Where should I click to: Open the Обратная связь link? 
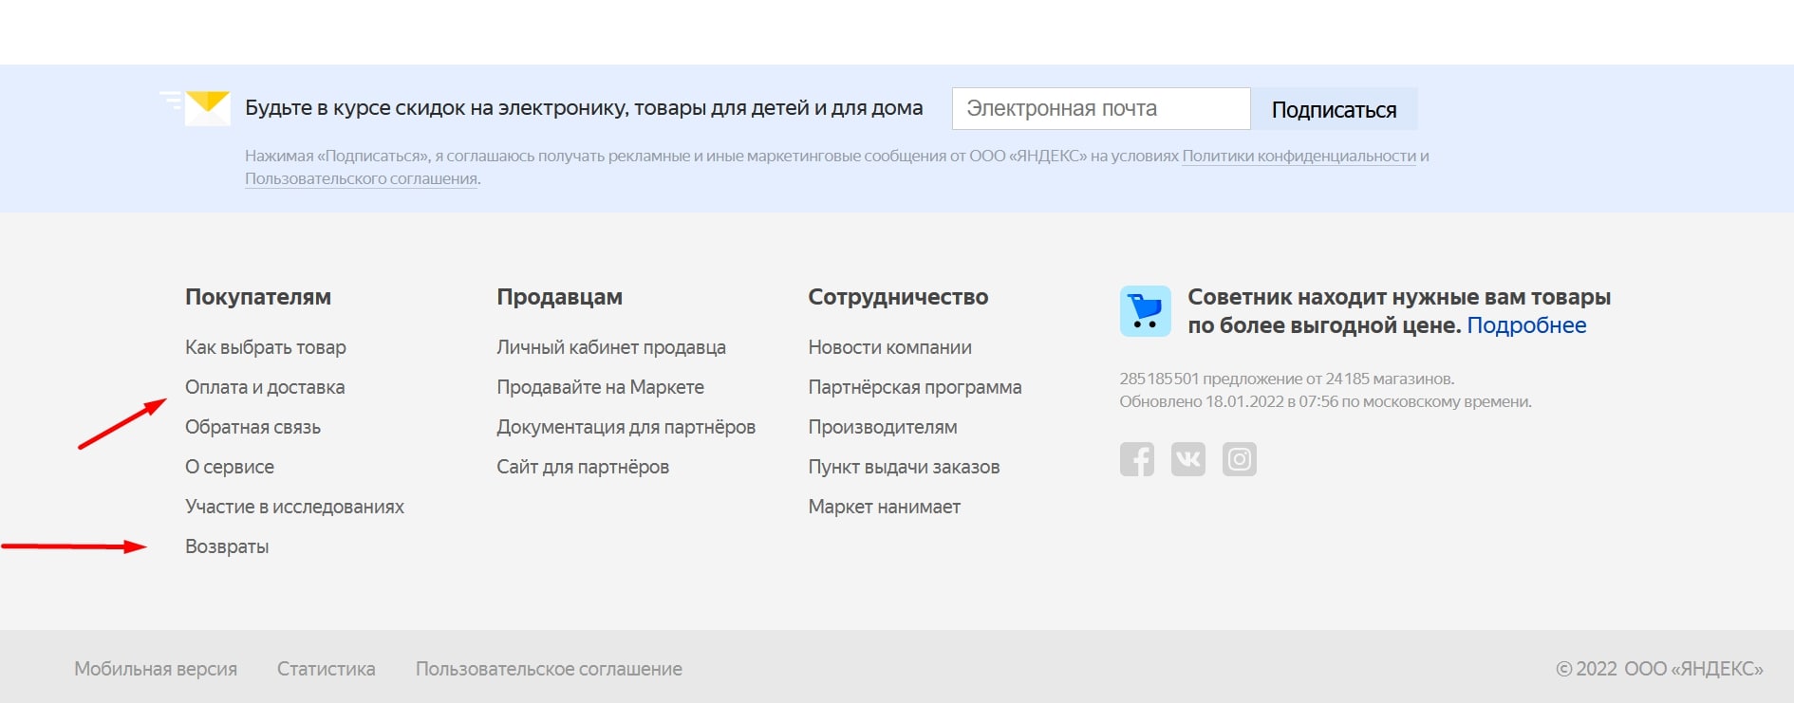(x=252, y=427)
